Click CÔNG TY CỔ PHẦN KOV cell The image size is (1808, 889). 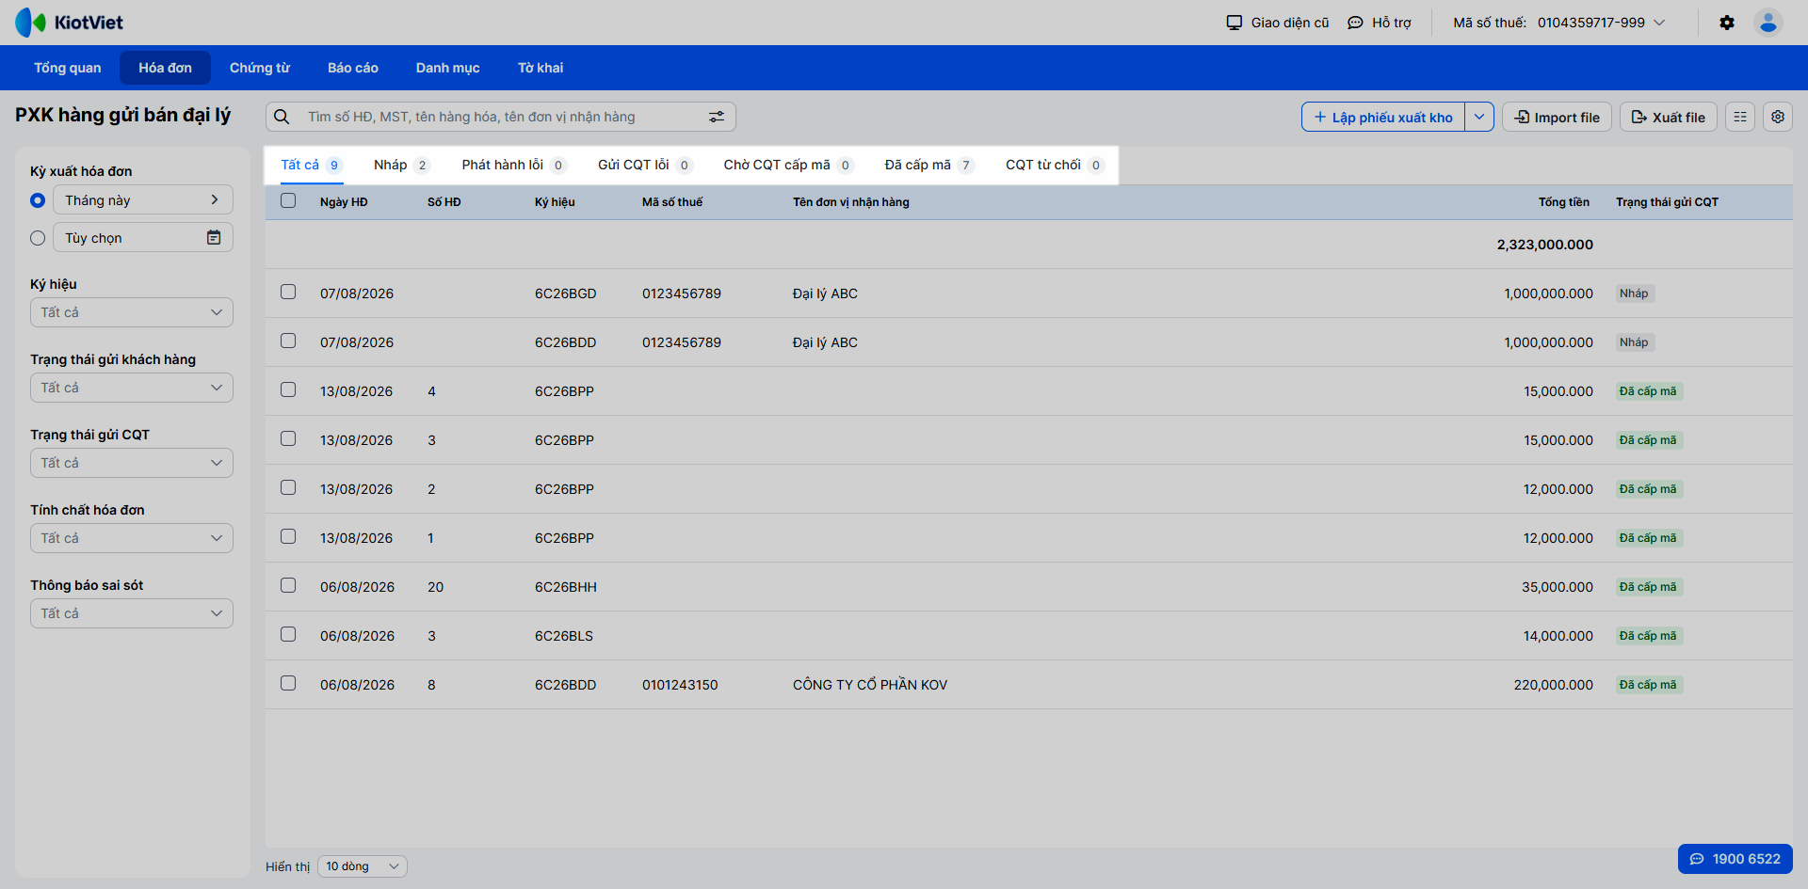(x=870, y=685)
